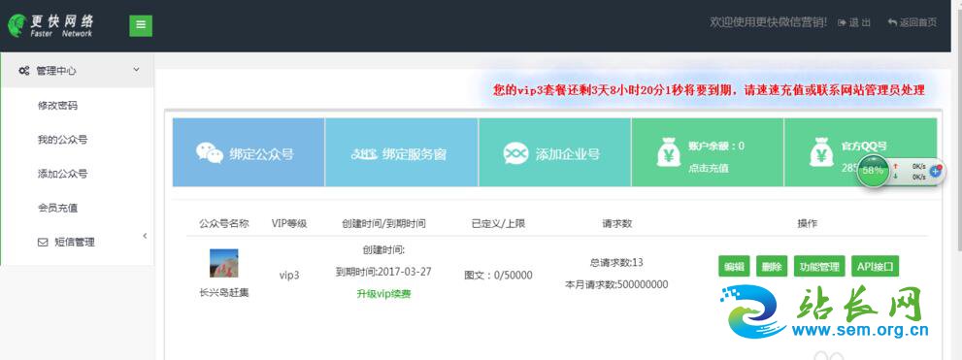This screenshot has height=360, width=962.
Task: Click the 删除 button for 长兴岛赶集
Action: click(x=772, y=267)
